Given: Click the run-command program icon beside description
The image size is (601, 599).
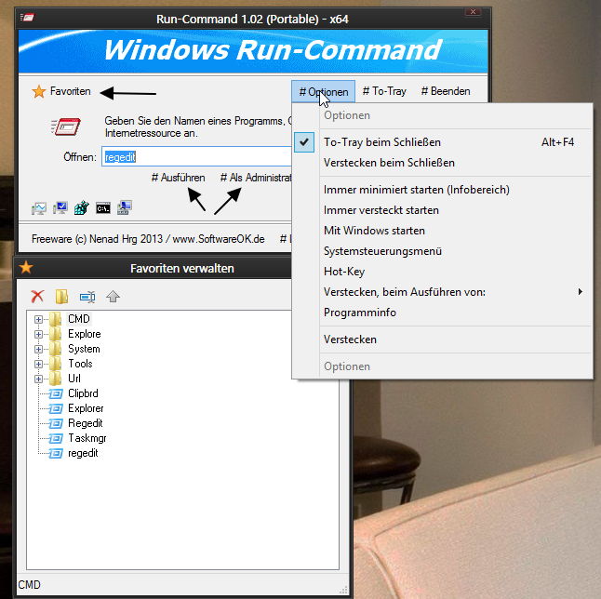Looking at the screenshot, I should coord(65,126).
